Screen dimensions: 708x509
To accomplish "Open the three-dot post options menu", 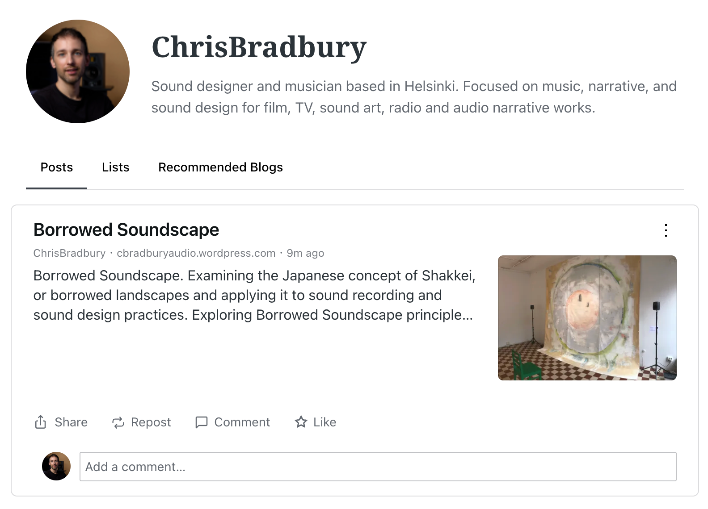I will pos(666,230).
